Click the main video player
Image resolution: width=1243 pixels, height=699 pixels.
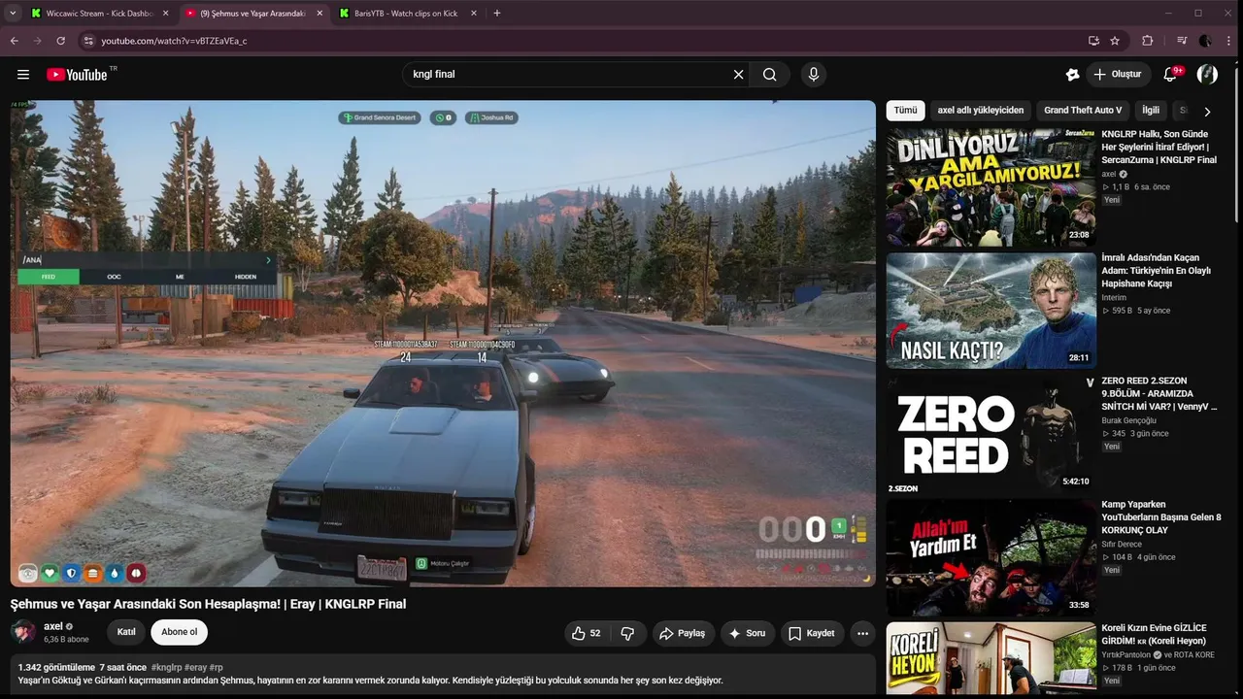(x=443, y=344)
